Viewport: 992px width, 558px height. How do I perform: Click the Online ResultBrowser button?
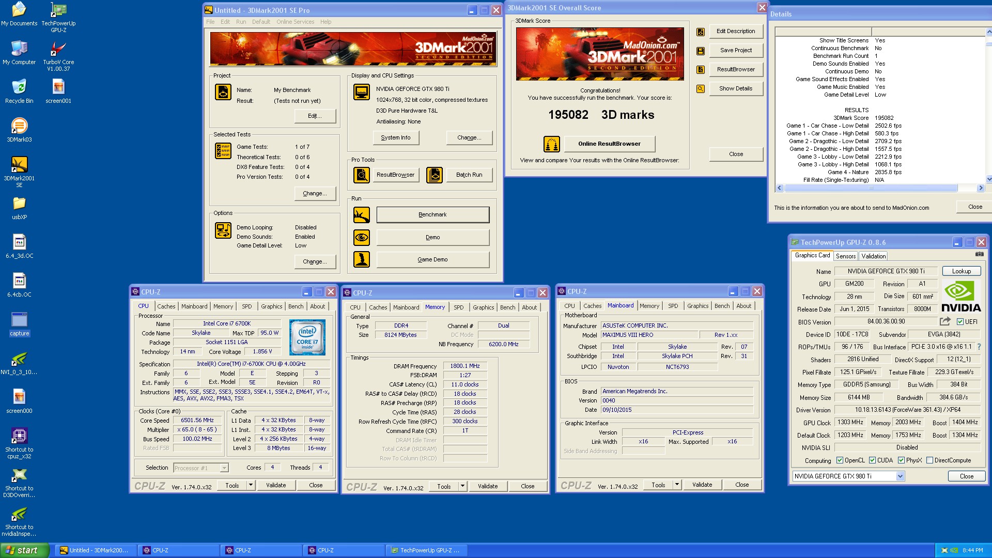click(x=609, y=144)
